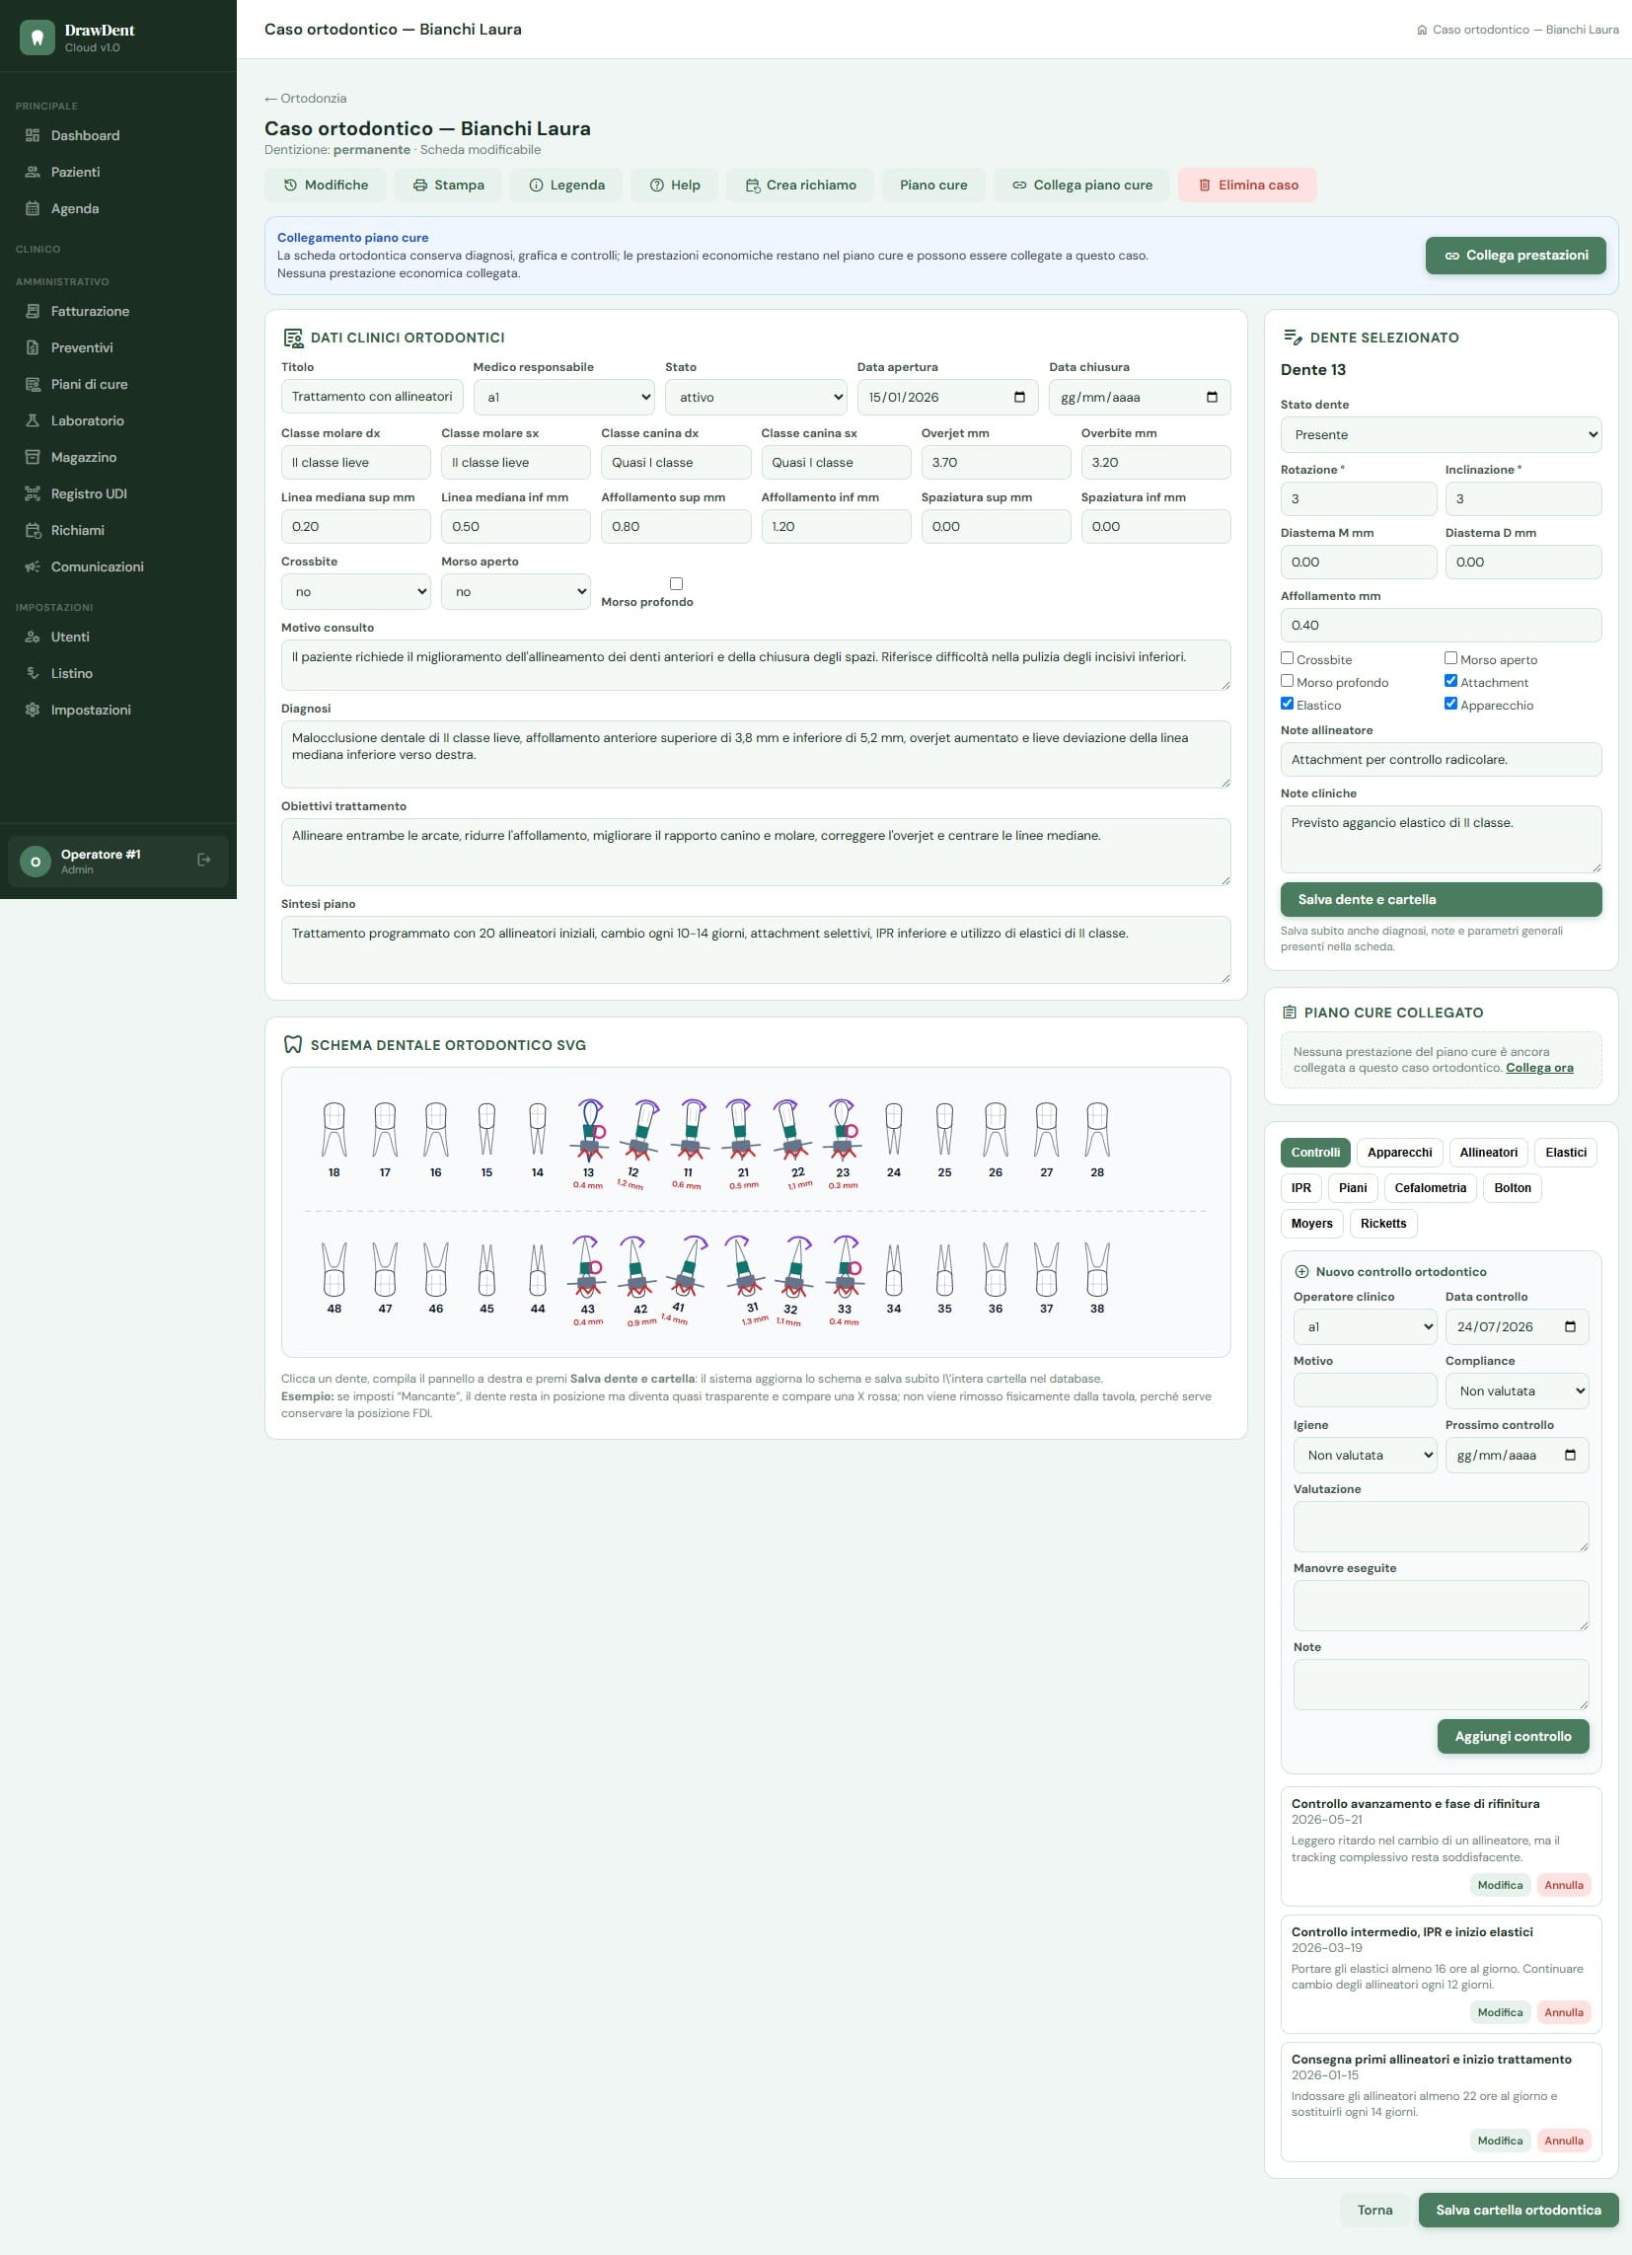Click Aggiungi controllo button

tap(1513, 1736)
